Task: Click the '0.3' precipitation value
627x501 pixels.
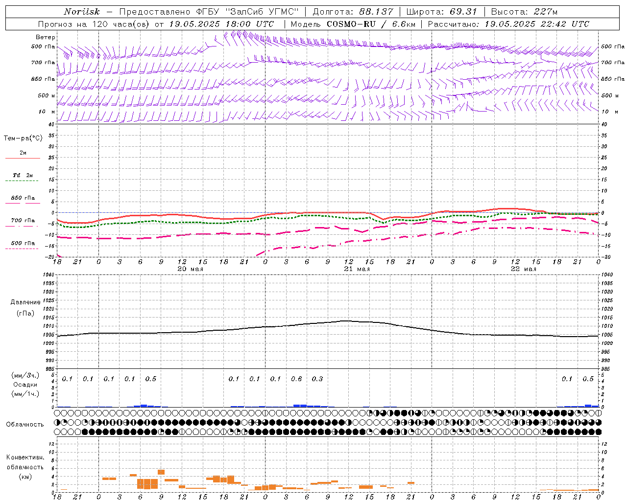Action: [x=317, y=379]
